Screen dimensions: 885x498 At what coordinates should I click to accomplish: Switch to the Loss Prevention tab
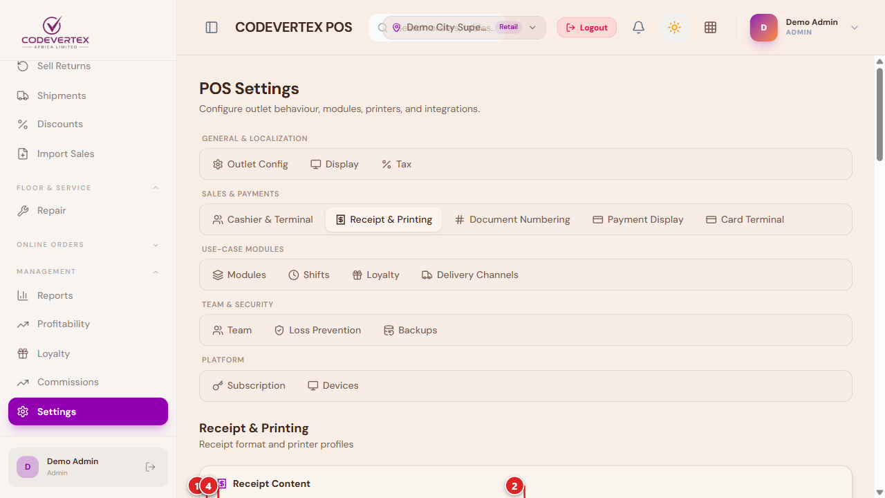click(x=317, y=330)
